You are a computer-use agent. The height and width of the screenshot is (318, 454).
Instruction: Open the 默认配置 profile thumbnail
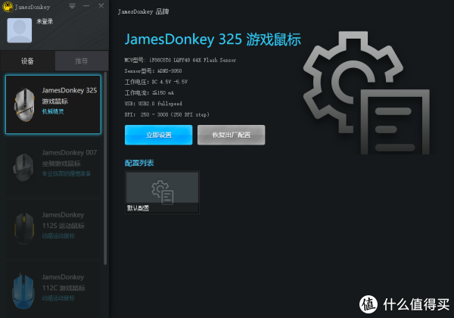point(162,192)
